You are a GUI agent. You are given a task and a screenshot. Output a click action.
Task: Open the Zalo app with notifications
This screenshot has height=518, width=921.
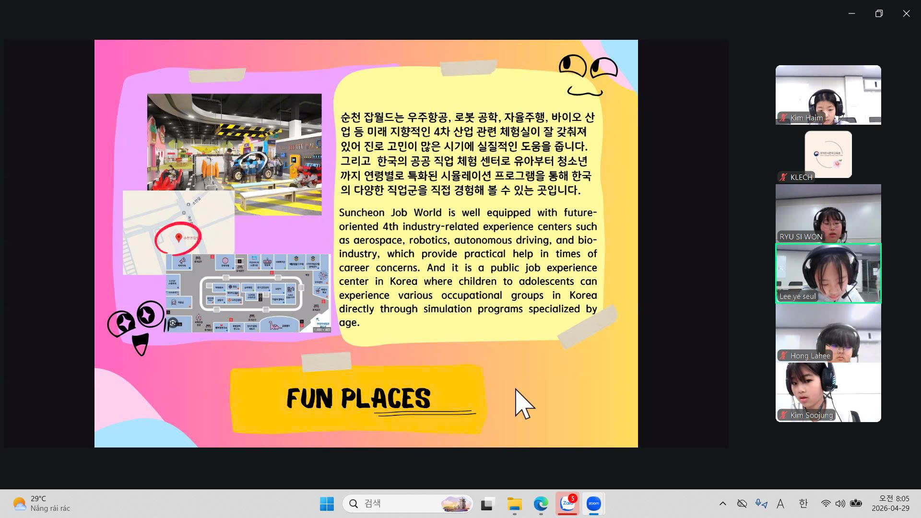(567, 504)
